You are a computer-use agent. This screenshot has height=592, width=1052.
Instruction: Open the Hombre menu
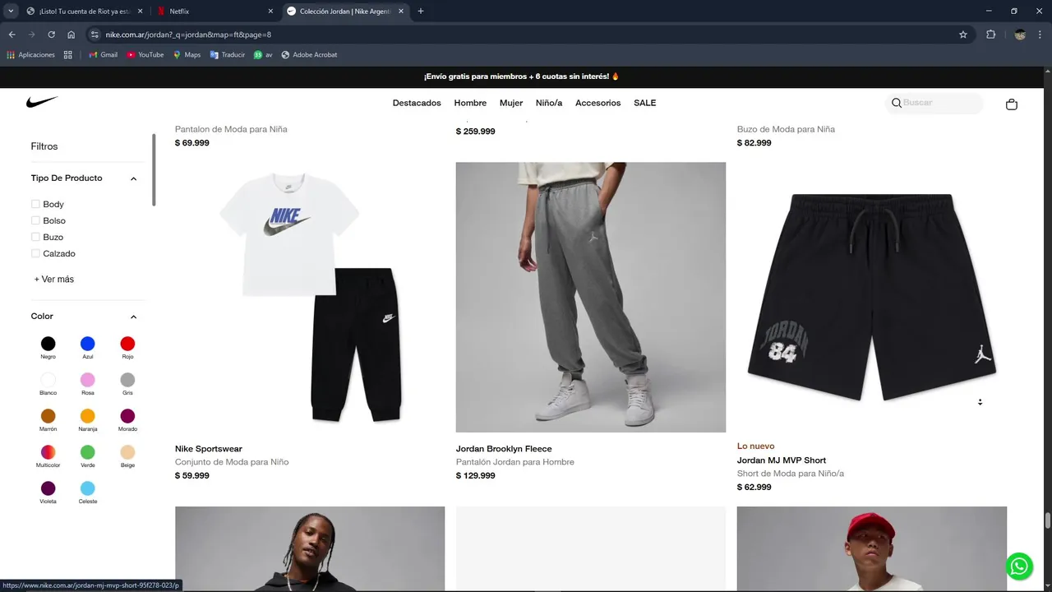pyautogui.click(x=470, y=103)
